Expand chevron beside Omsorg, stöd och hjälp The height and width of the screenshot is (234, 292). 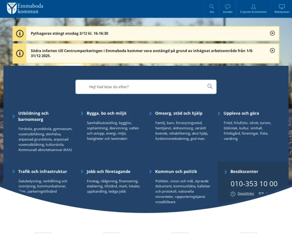click(150, 114)
